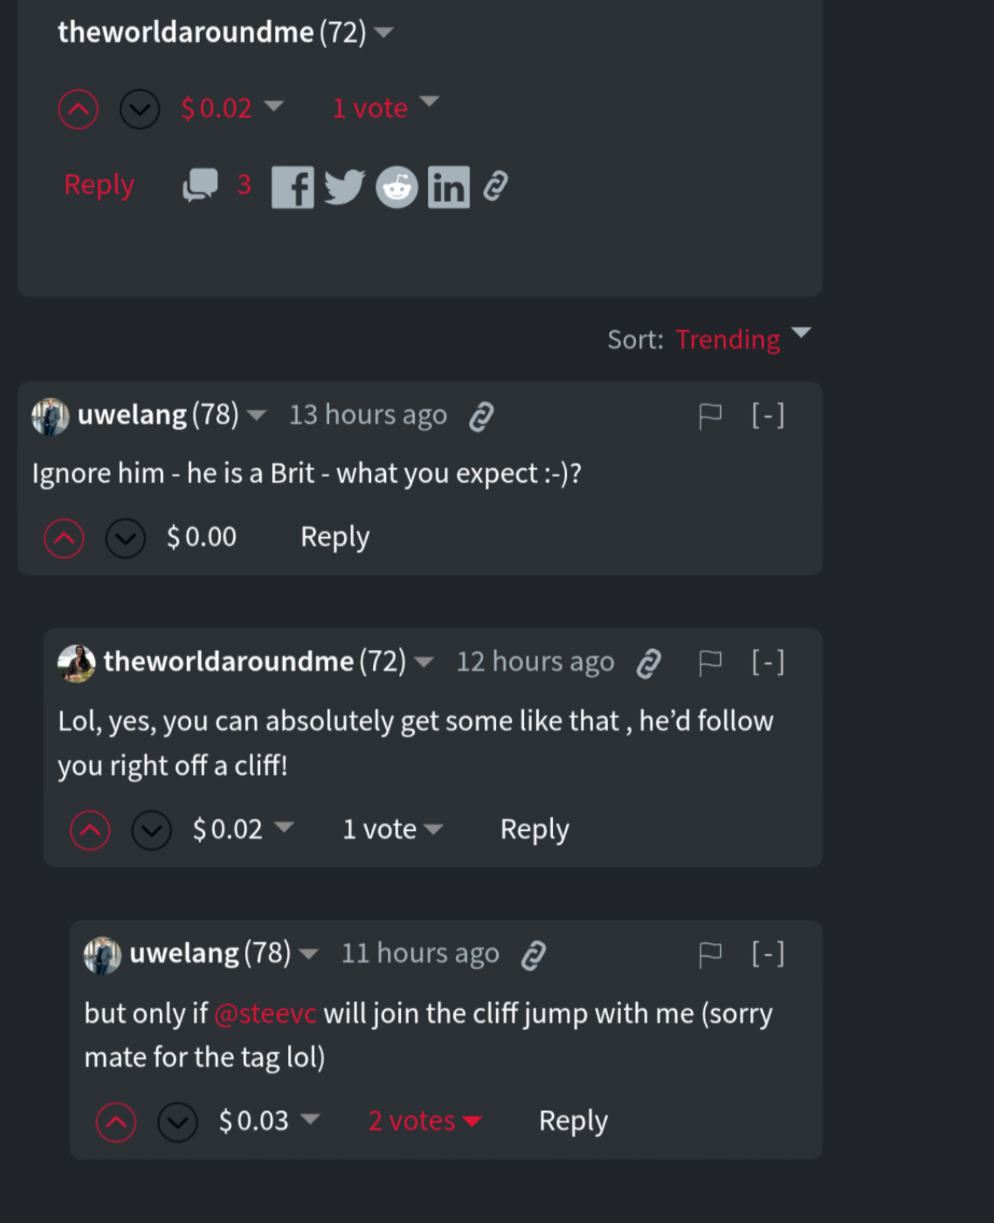Viewport: 994px width, 1223px height.
Task: Reply to the main post
Action: click(x=99, y=185)
